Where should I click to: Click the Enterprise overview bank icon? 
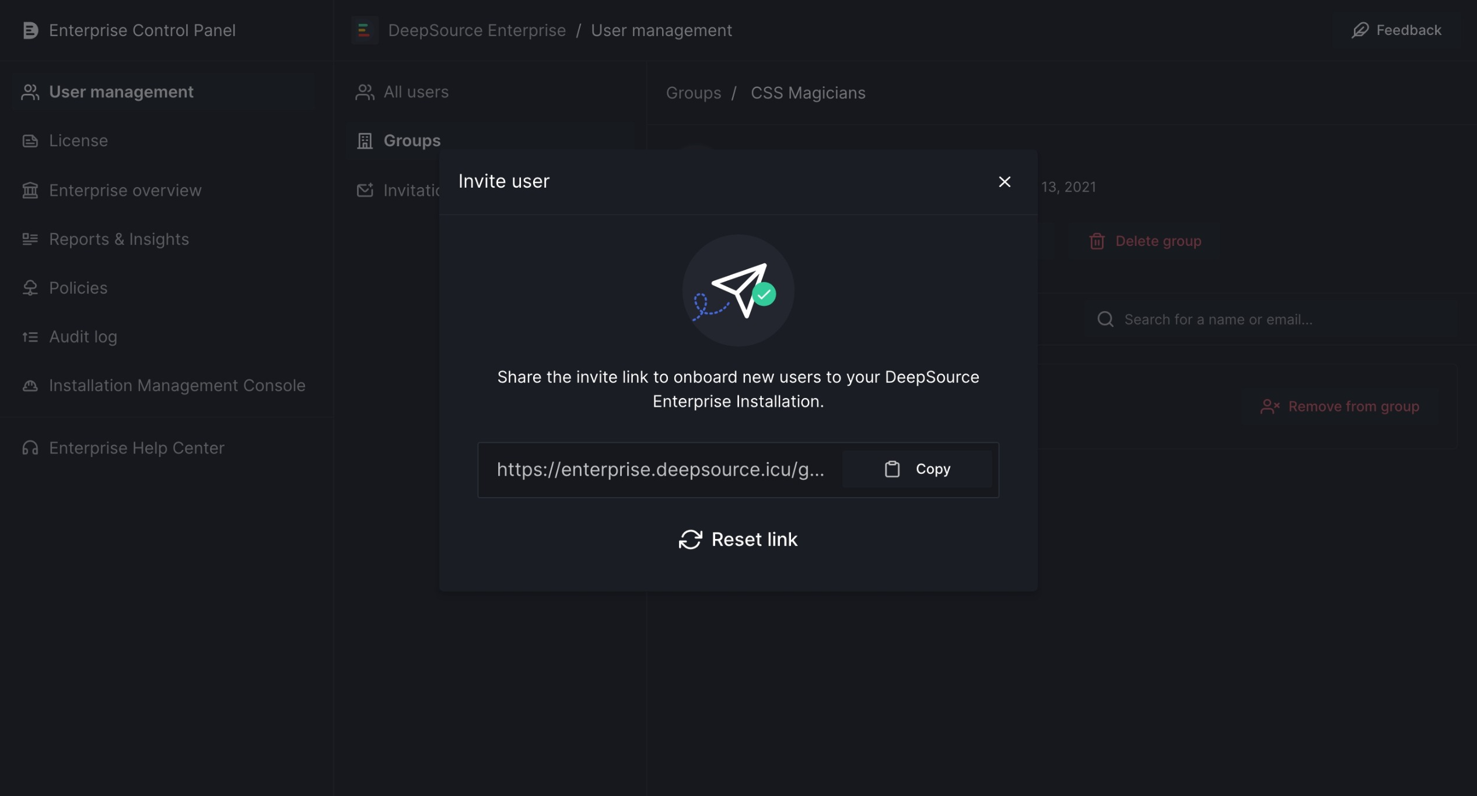pyautogui.click(x=30, y=190)
